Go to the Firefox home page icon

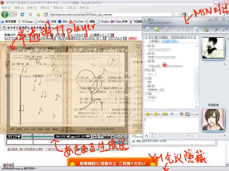tap(38, 15)
